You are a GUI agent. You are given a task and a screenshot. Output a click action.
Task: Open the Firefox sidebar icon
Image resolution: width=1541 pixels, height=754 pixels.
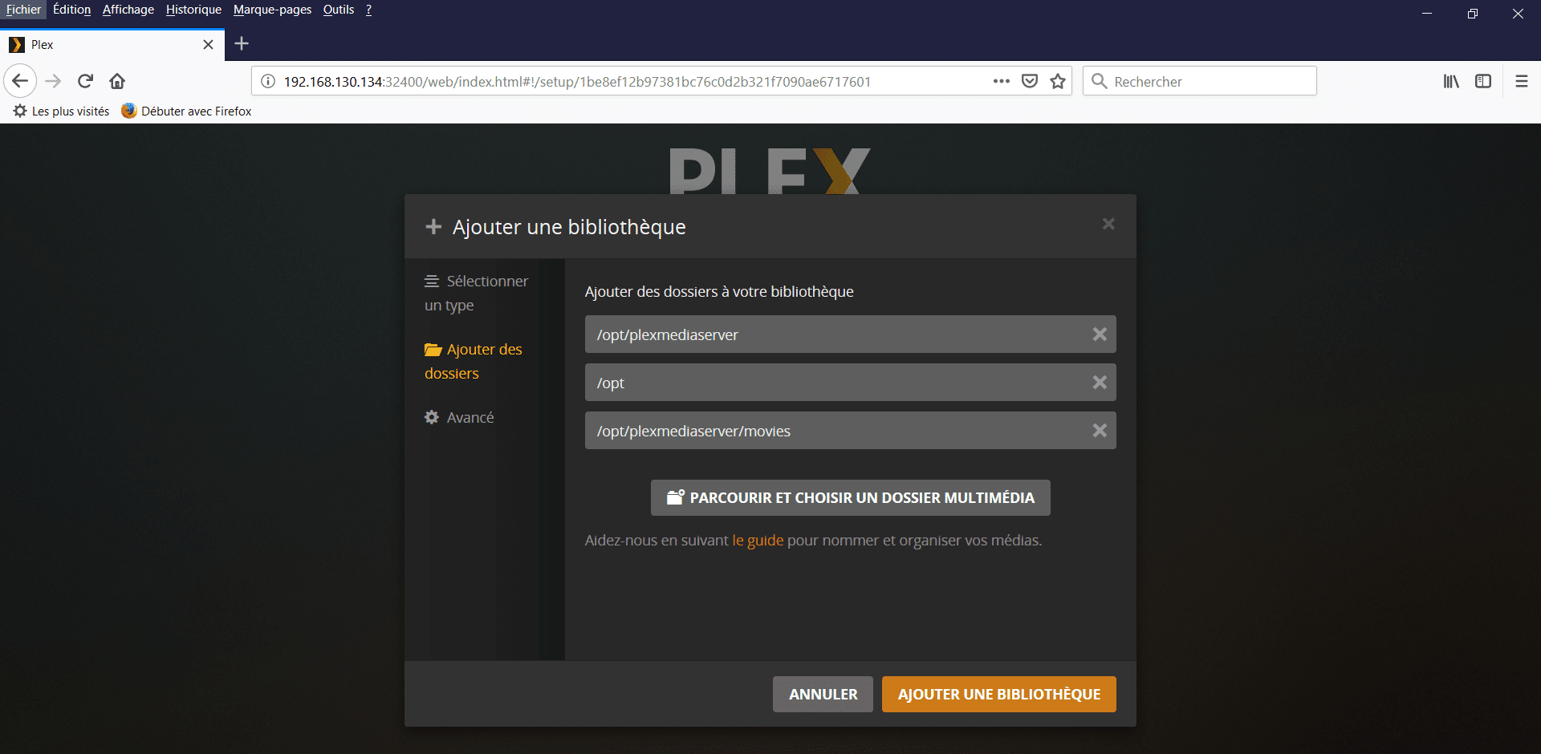coord(1483,81)
